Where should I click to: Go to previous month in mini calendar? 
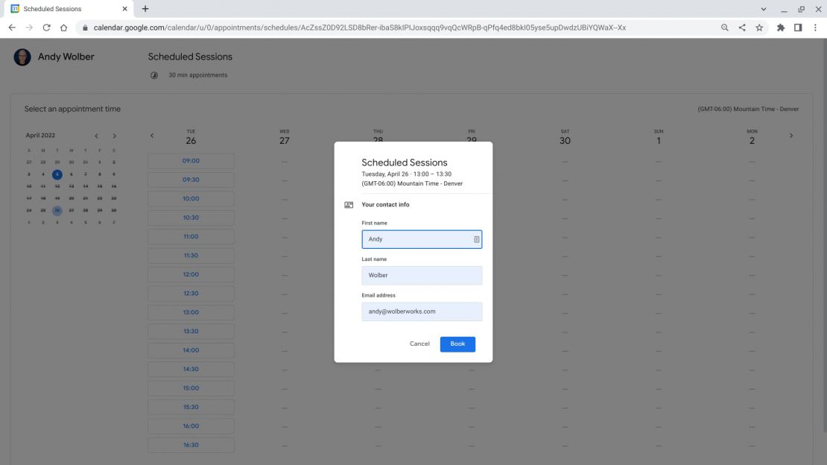pos(96,136)
